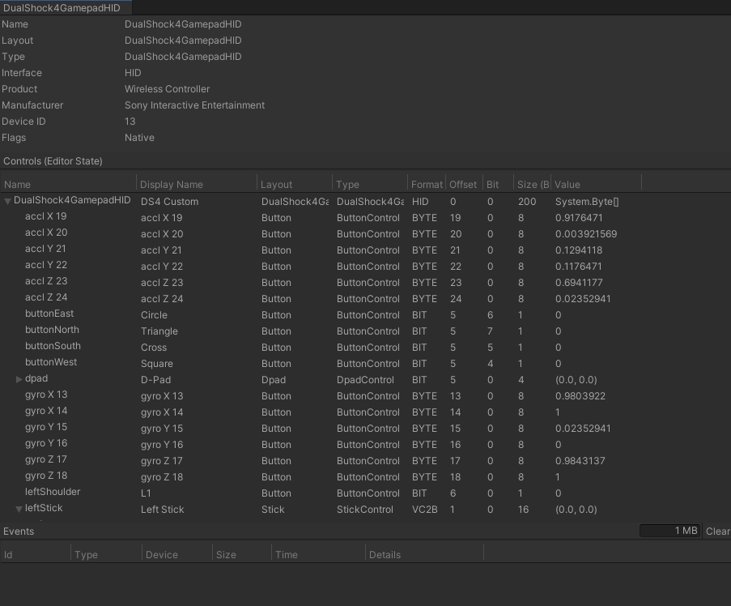Screen dimensions: 731x606
Task: Click the Format column header
Action: point(427,184)
